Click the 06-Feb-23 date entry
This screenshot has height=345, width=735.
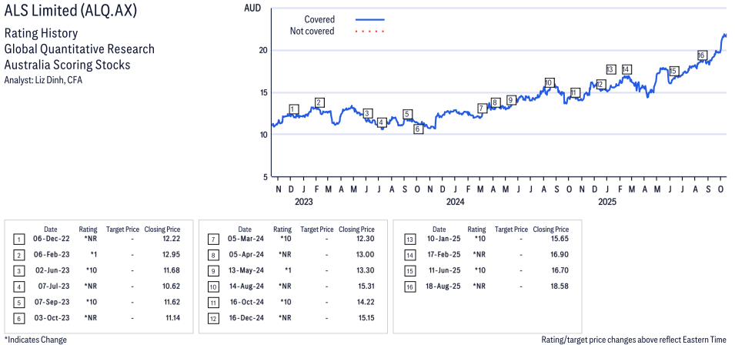(50, 255)
